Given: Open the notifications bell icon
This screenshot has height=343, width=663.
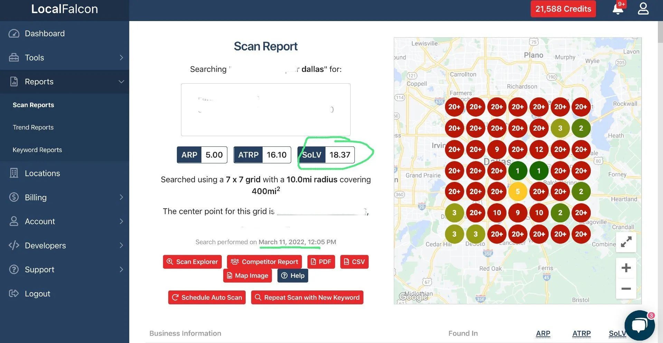Looking at the screenshot, I should (x=618, y=9).
